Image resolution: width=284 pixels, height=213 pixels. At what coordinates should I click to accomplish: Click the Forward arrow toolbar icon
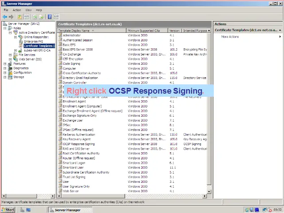tap(11, 17)
